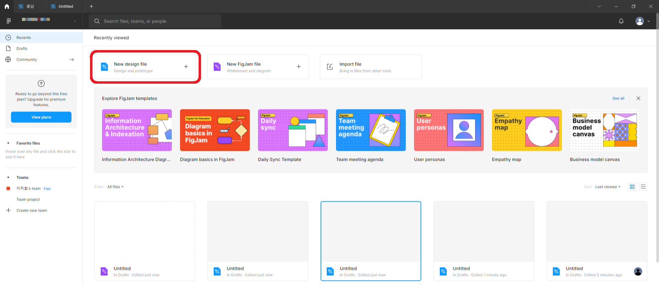The width and height of the screenshot is (659, 286).
Task: Open Untitled file edited 5 minutes ago
Action: coord(597,241)
